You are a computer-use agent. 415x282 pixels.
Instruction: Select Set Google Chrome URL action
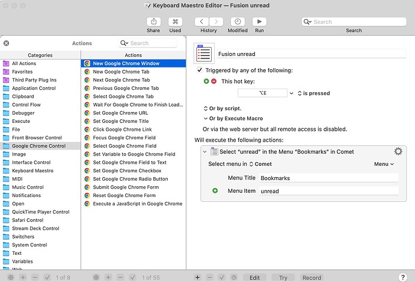(x=134, y=113)
